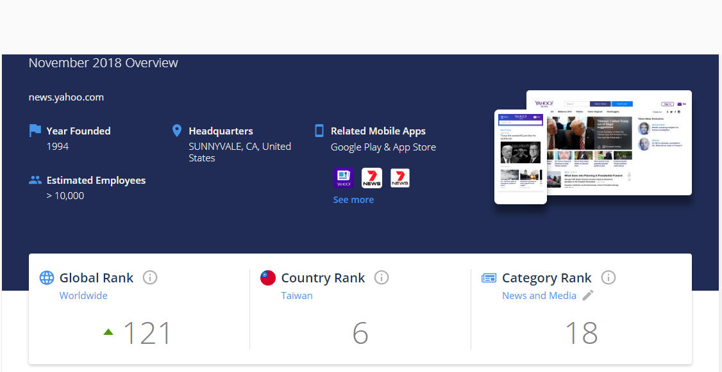Expand apps list with See more
The width and height of the screenshot is (722, 372).
pos(353,200)
